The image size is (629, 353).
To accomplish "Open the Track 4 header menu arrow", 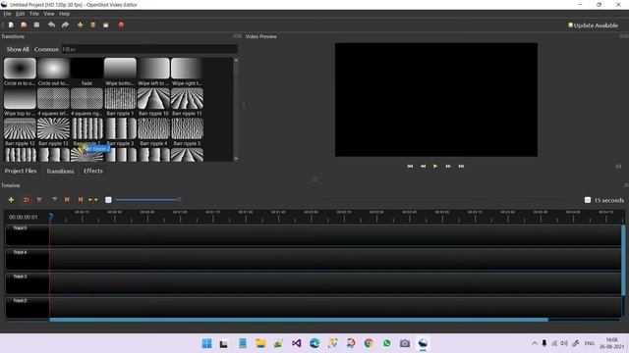I will tap(10, 253).
